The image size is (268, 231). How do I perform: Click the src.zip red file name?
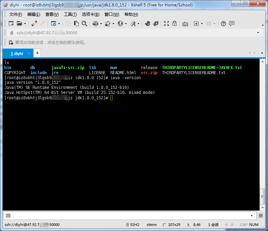[149, 73]
